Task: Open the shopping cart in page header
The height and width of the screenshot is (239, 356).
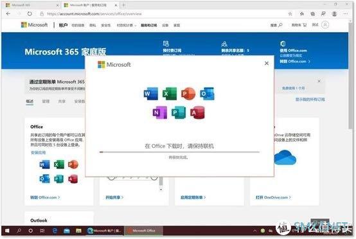Action: click(x=305, y=25)
